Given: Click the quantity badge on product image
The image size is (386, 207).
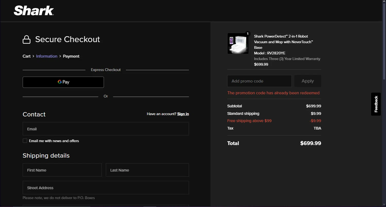Looking at the screenshot, I should pyautogui.click(x=248, y=34).
